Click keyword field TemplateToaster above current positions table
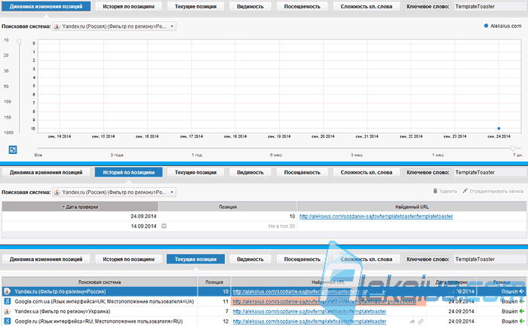 tap(490, 260)
